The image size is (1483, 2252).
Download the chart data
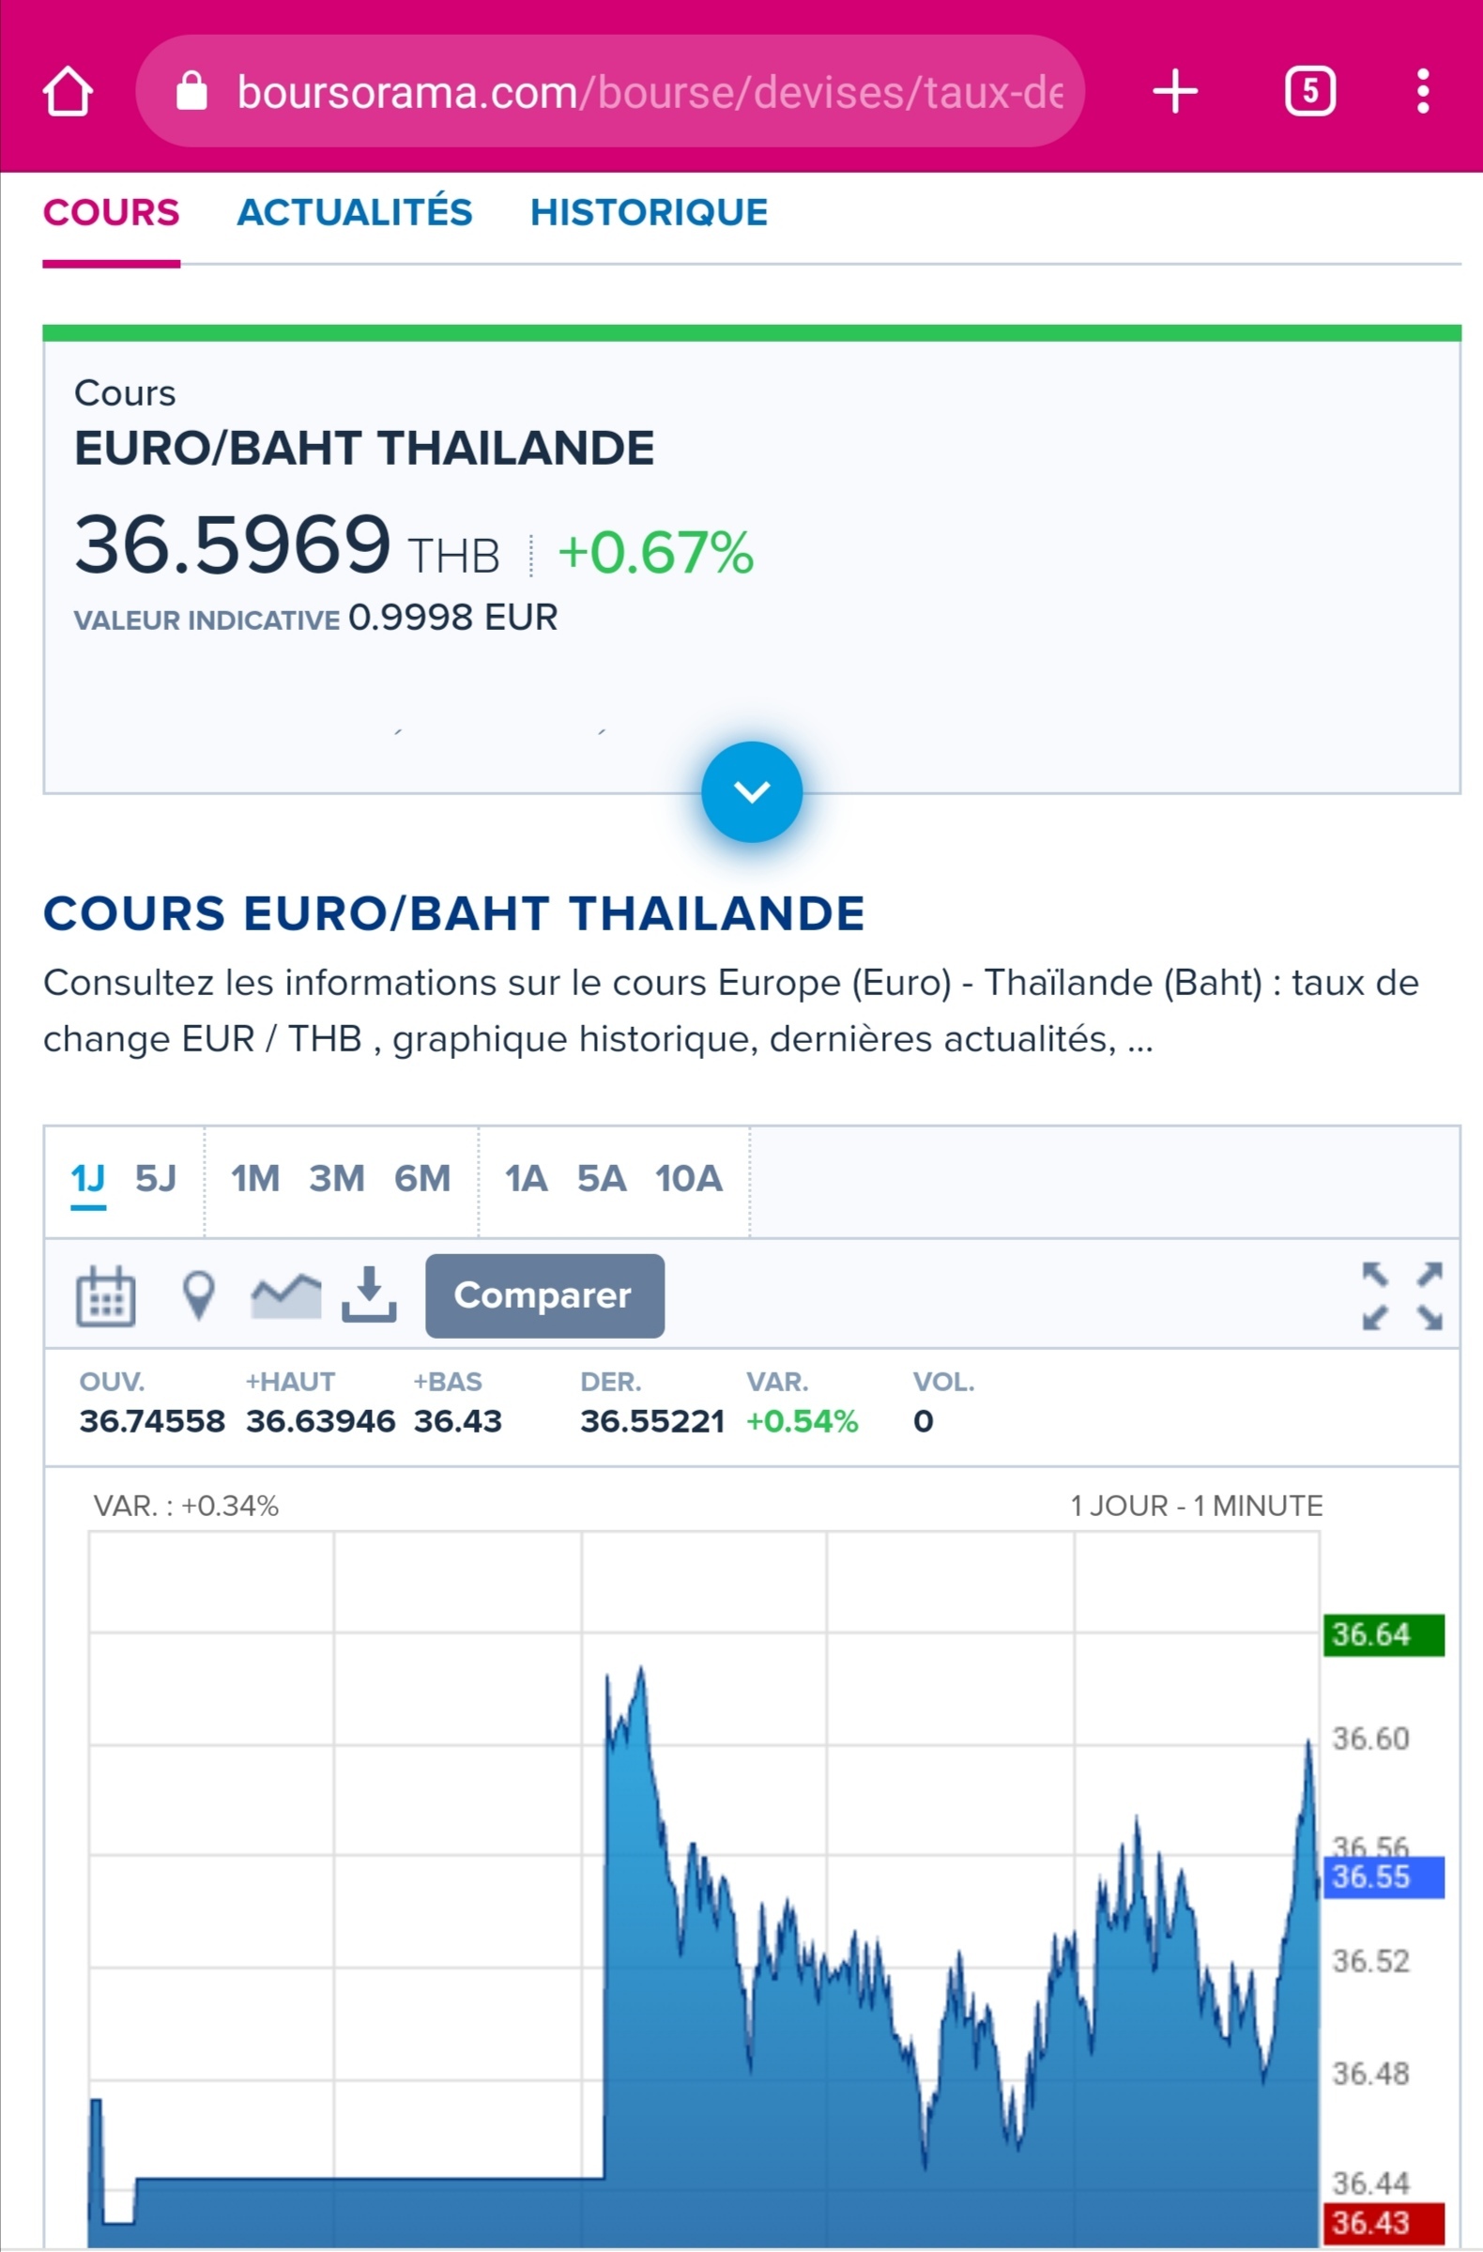click(x=369, y=1295)
